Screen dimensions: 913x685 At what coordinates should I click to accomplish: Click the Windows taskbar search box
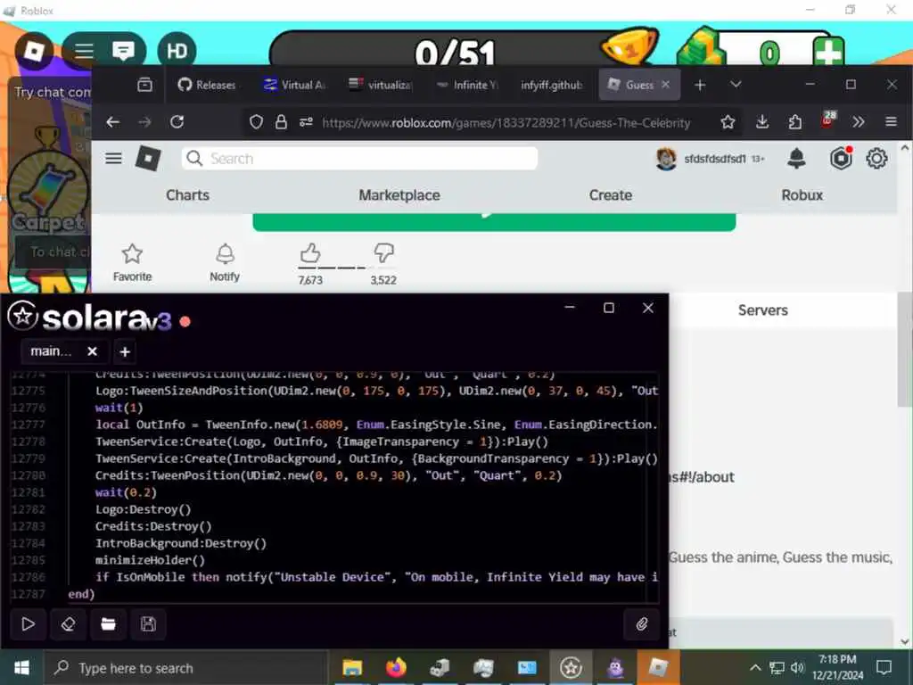click(185, 667)
